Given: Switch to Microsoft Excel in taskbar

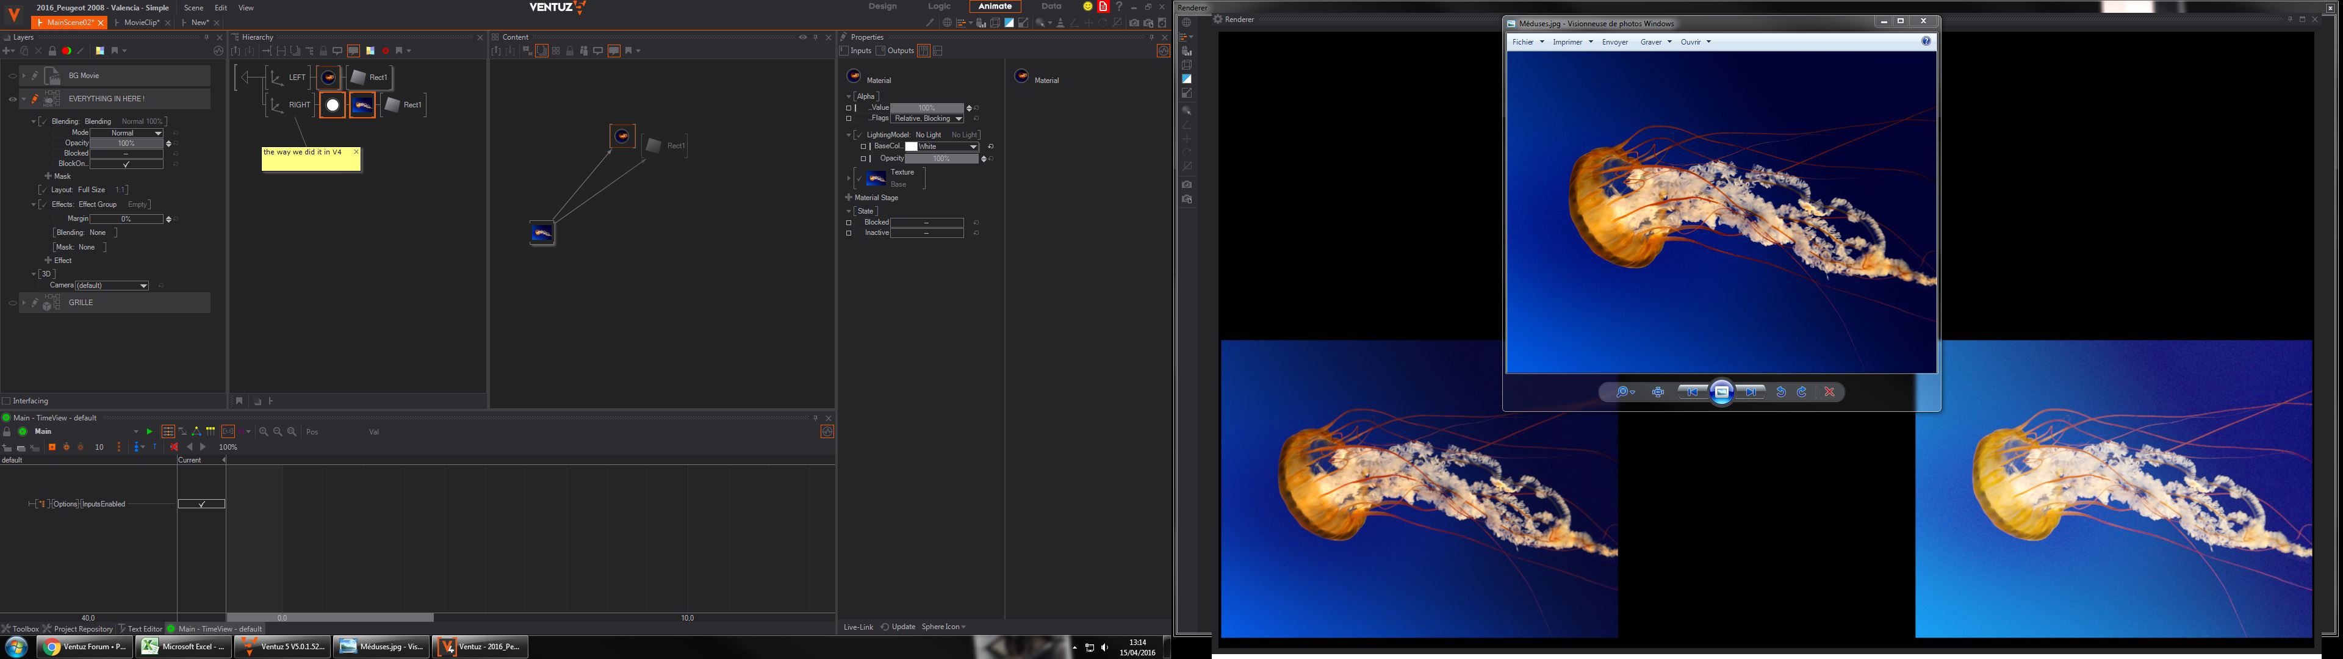Looking at the screenshot, I should (x=184, y=647).
